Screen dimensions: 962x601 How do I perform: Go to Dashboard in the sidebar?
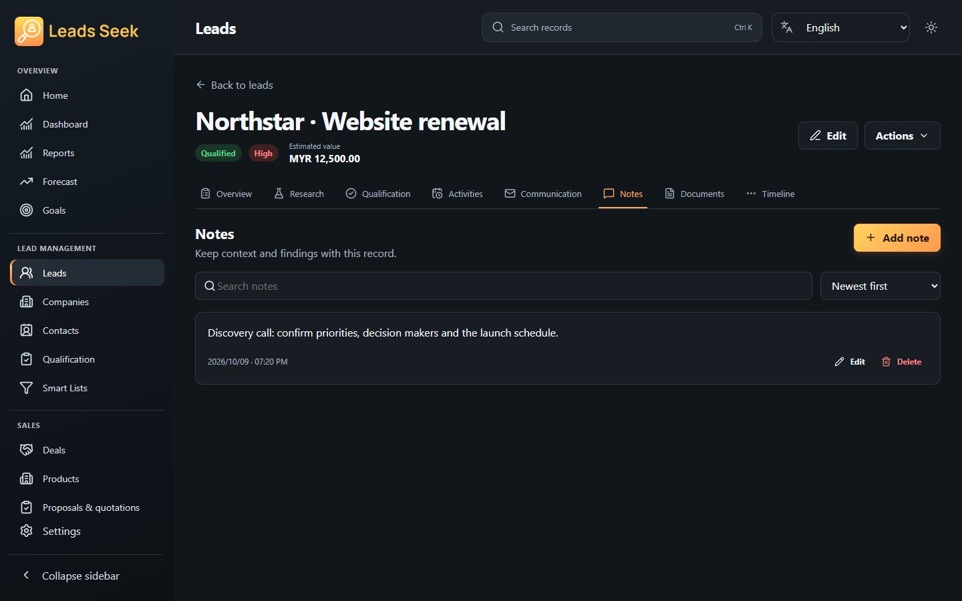click(x=87, y=124)
